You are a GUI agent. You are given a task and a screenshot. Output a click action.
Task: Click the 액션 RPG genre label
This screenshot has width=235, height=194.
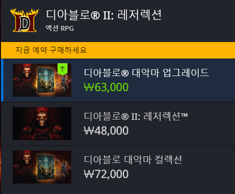[x=60, y=28]
